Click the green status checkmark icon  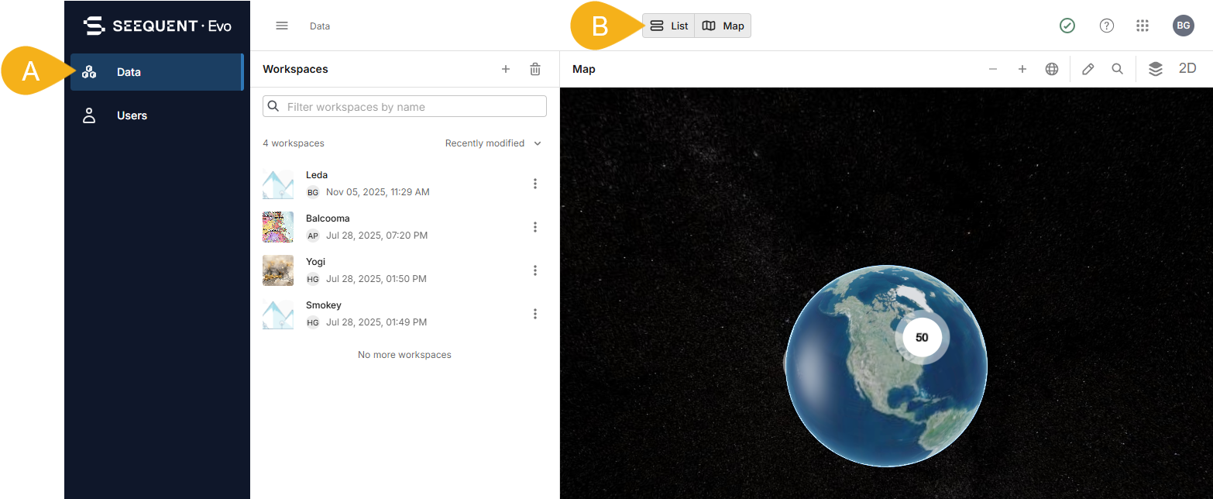[1067, 26]
